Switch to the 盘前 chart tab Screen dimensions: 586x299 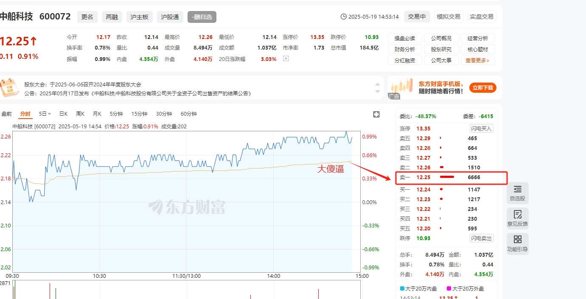tap(6, 114)
